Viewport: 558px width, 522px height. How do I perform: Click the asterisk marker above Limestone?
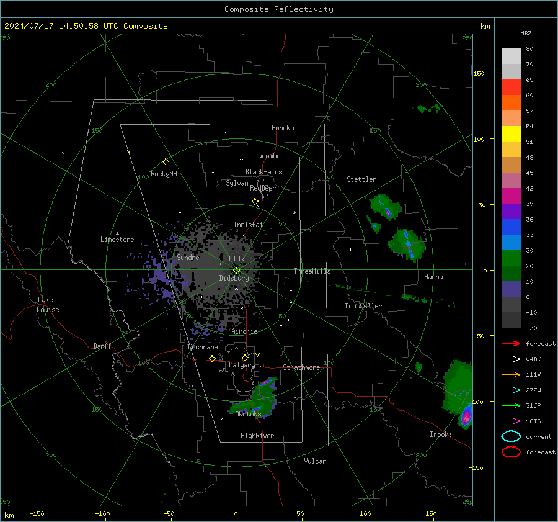[117, 234]
